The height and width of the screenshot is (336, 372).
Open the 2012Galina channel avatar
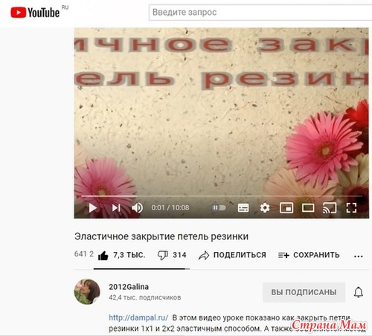[87, 291]
